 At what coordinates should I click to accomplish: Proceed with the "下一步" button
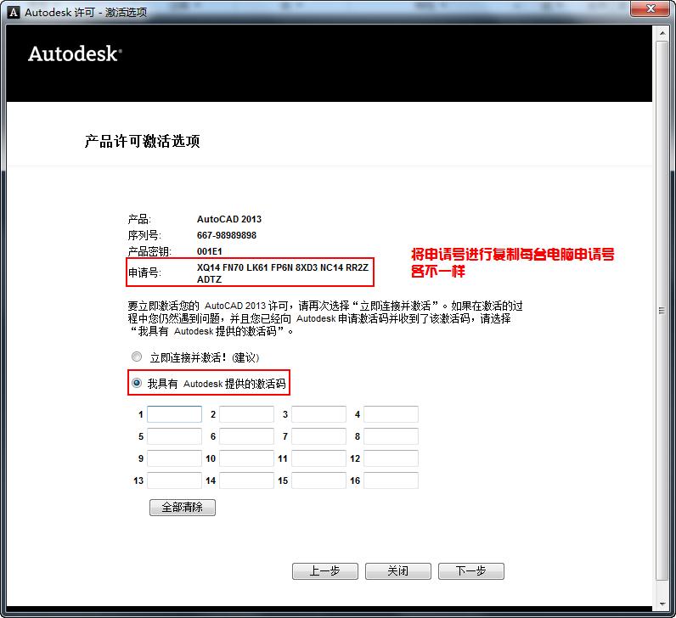coord(471,571)
